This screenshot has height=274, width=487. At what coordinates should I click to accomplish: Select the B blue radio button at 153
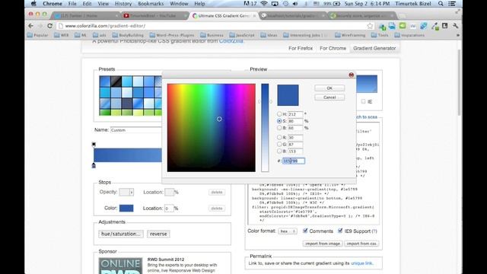point(279,151)
